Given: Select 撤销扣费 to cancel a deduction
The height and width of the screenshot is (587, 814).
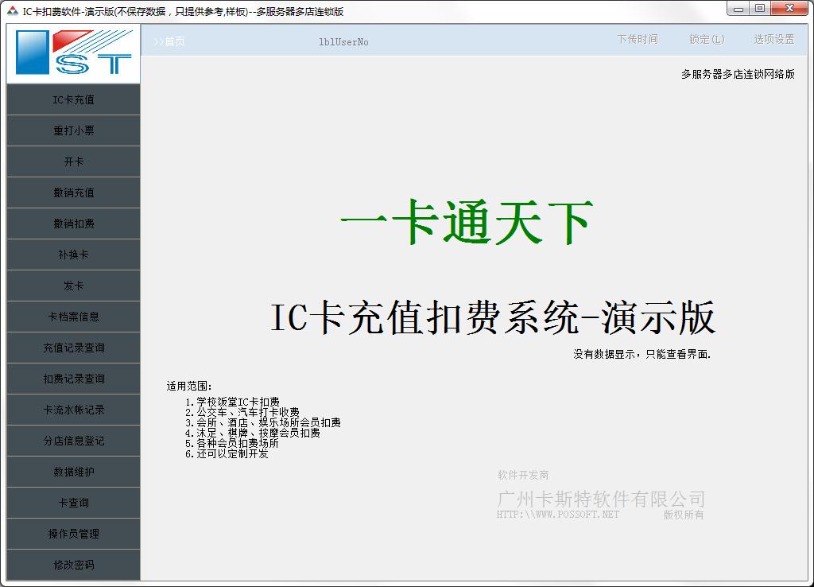Looking at the screenshot, I should [x=73, y=224].
